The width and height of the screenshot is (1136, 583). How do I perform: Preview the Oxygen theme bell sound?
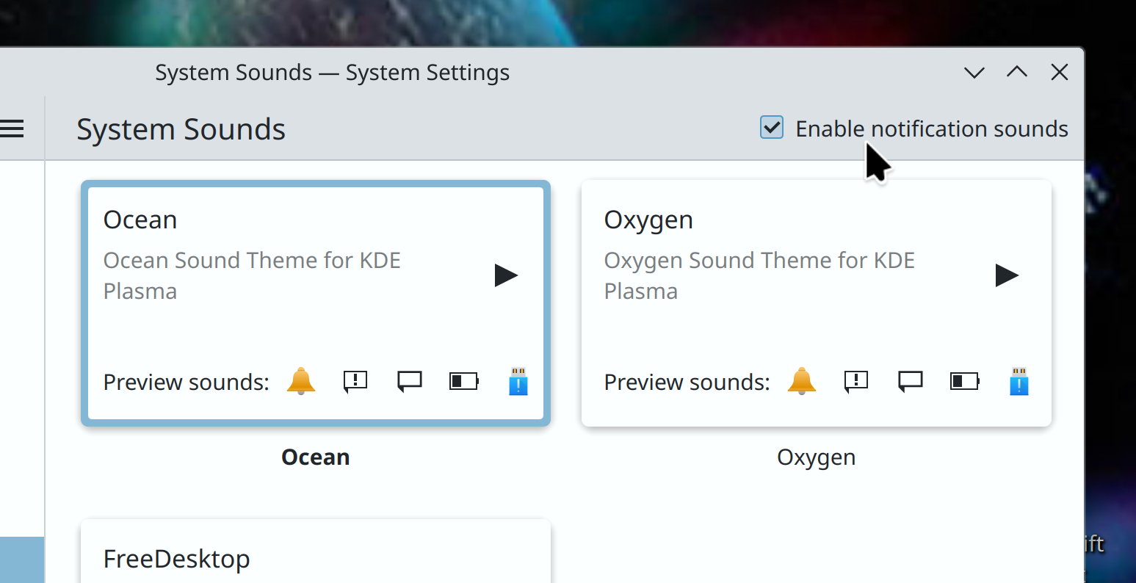coord(802,381)
